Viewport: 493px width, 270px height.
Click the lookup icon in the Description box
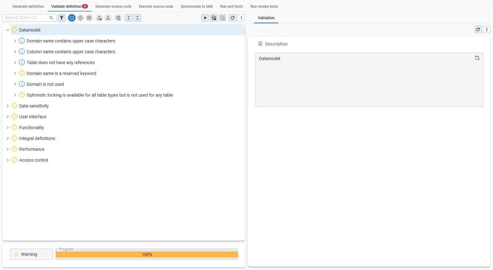click(x=477, y=58)
